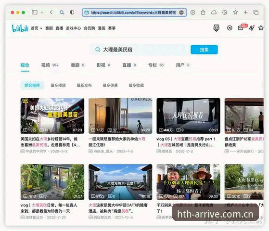This screenshot has height=231, width=269.
Task: Focus the address bar with bilibili URL
Action: 134,13
